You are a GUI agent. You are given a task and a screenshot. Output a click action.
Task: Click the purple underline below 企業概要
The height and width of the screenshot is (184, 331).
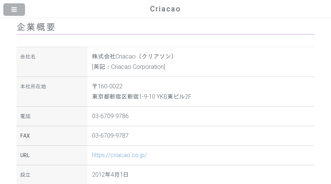click(x=165, y=34)
